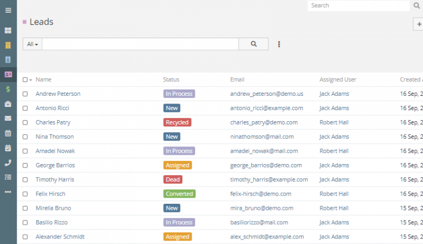Click the magnifier button beside the leads filter

pos(253,44)
